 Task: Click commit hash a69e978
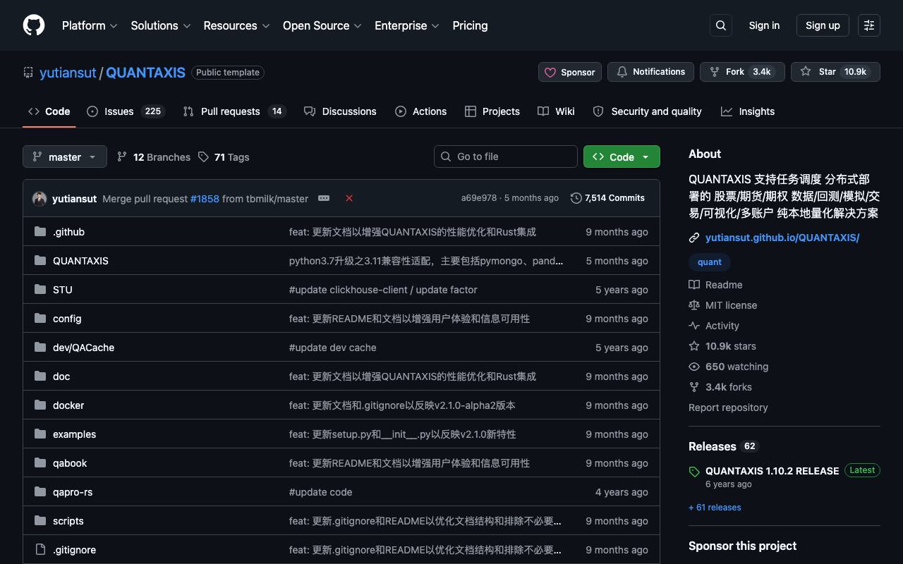coord(479,198)
